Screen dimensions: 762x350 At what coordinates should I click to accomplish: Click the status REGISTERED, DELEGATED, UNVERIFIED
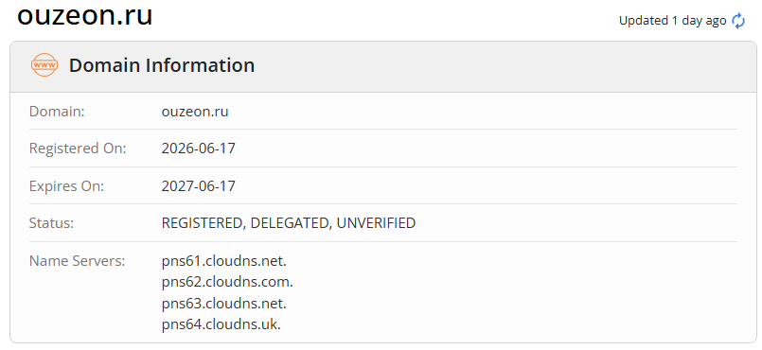click(x=289, y=223)
